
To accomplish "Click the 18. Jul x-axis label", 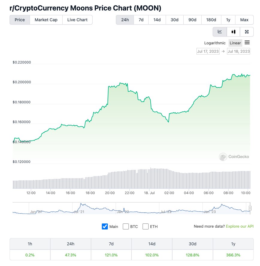I will [149, 193].
